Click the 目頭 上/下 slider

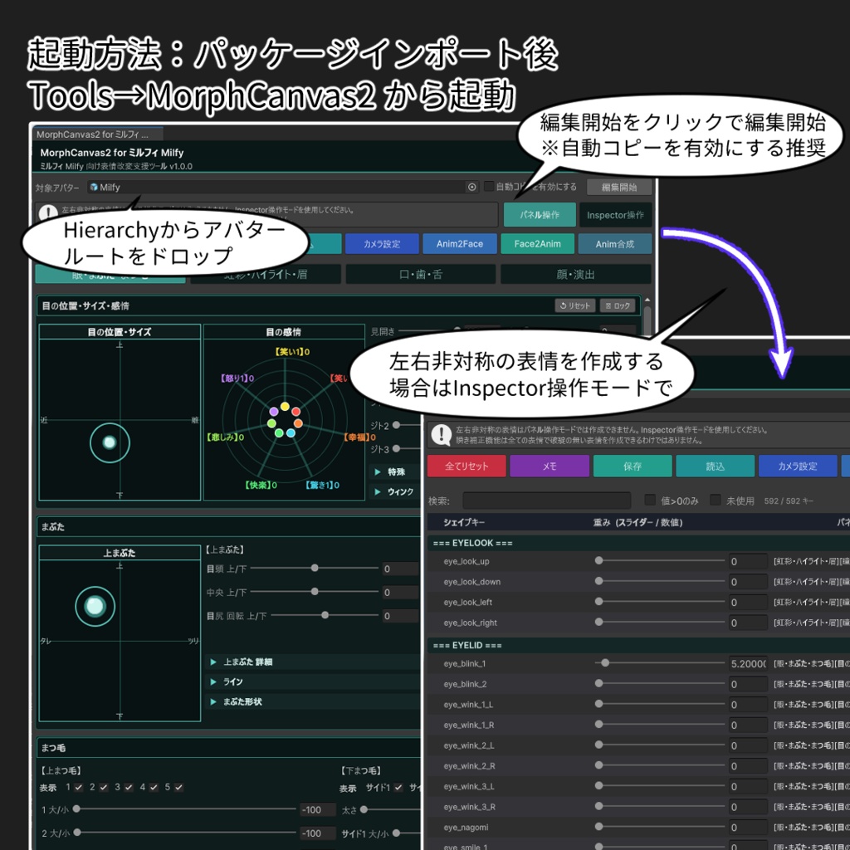tap(315, 568)
